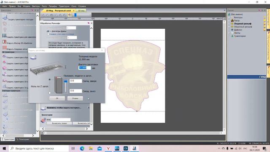Click Отмена in the material dialog
Viewport: 270px width, 152px height.
pos(75,98)
